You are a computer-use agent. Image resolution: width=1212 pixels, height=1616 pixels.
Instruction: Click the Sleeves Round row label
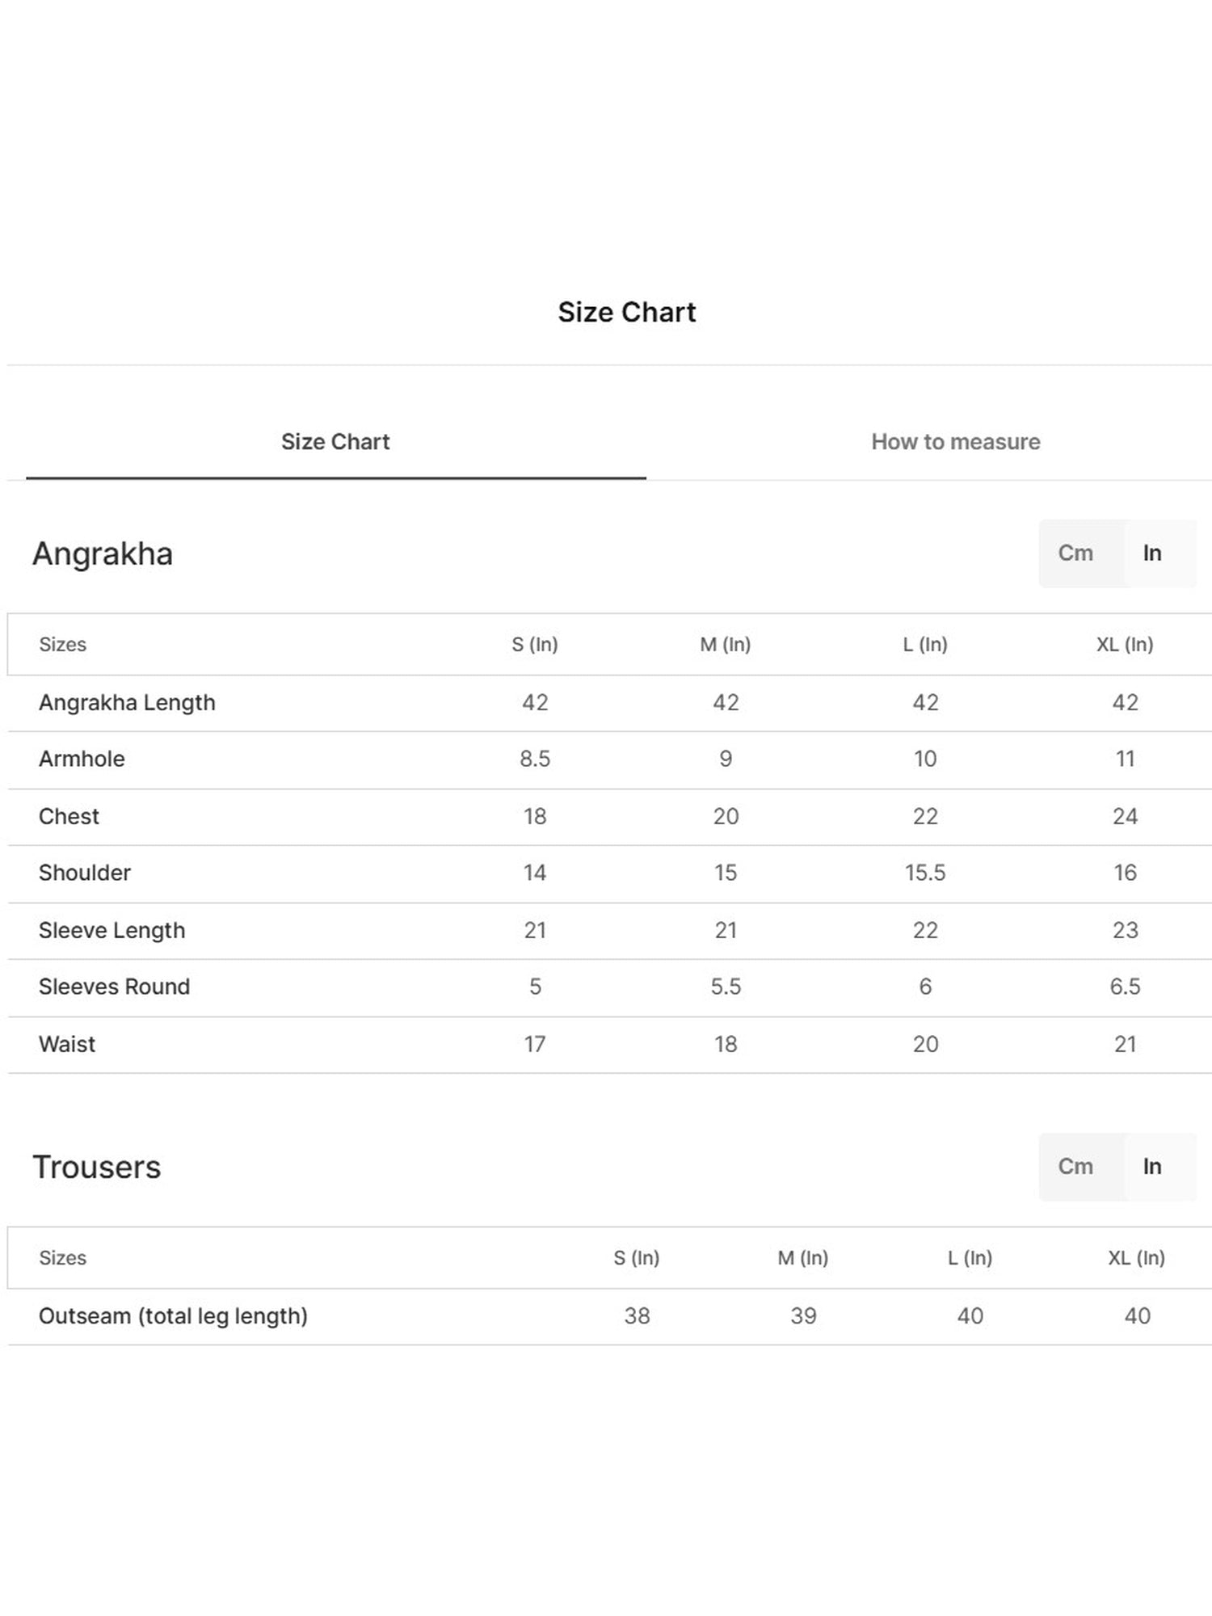pyautogui.click(x=114, y=987)
